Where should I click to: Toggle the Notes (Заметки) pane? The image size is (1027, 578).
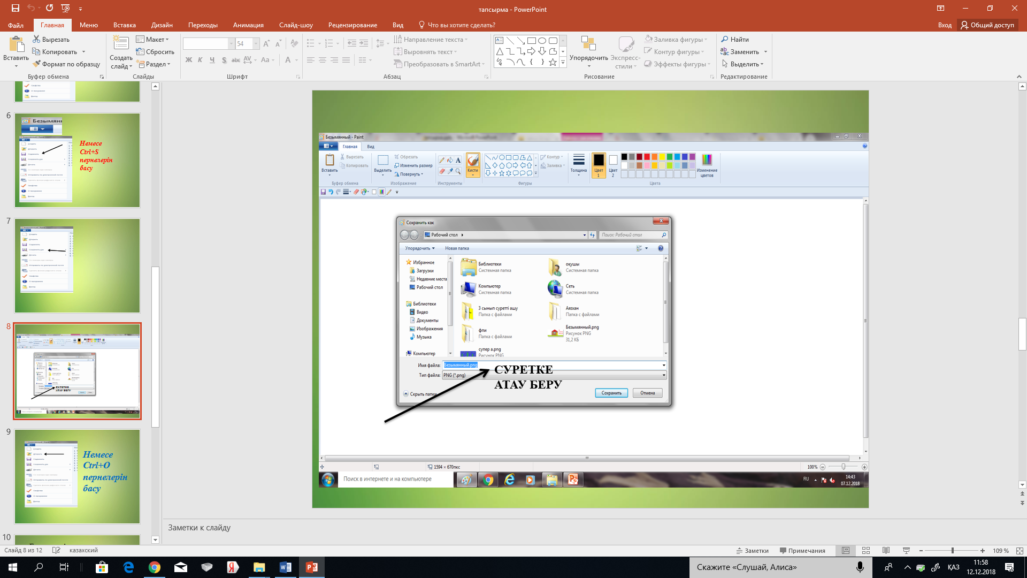[752, 550]
